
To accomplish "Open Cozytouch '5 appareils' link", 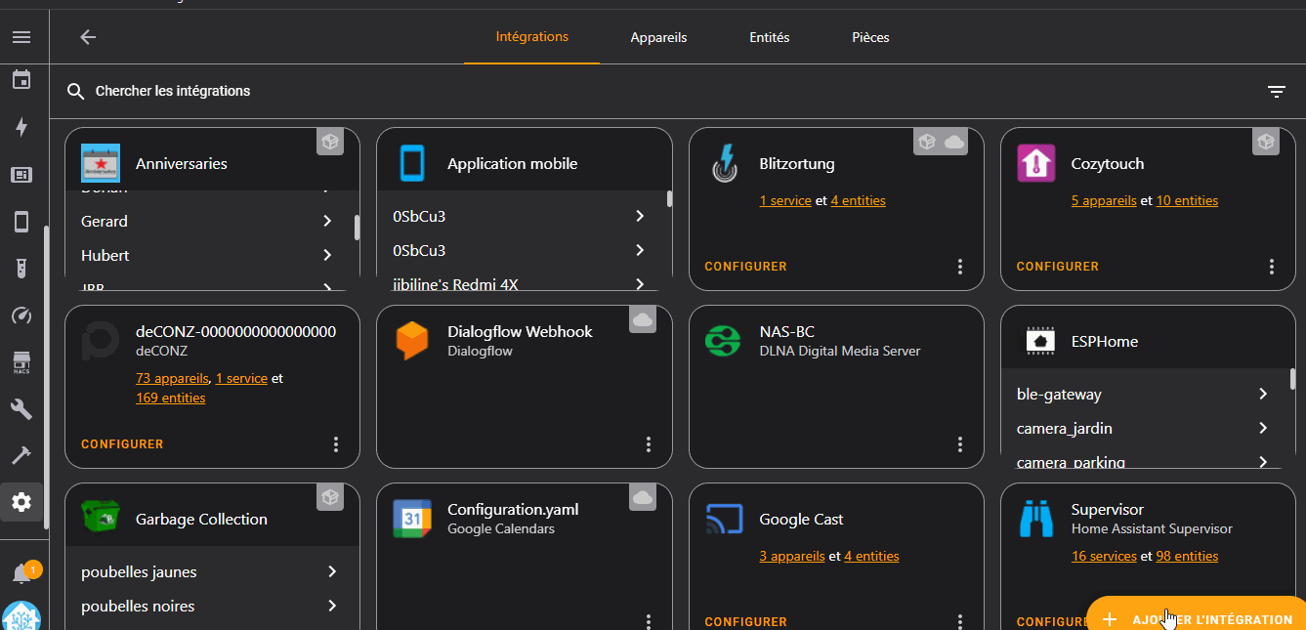I will (1104, 201).
